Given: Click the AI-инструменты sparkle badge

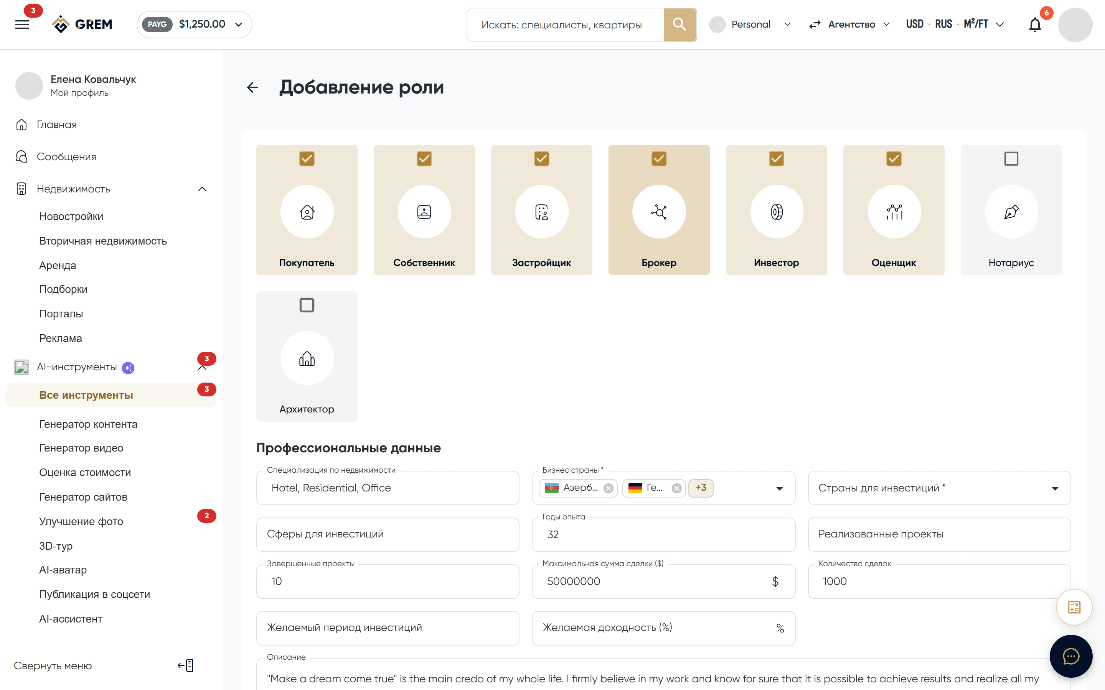Looking at the screenshot, I should (128, 367).
